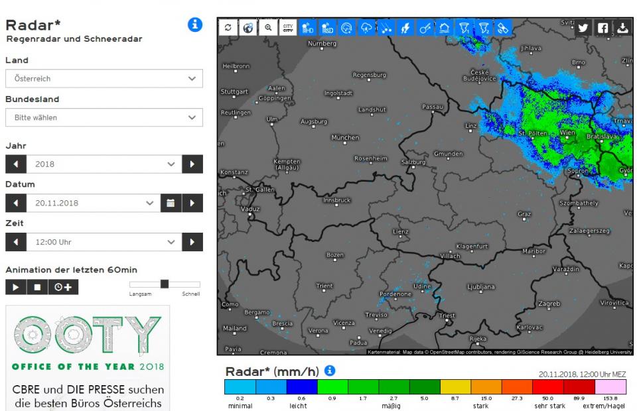Screen dimensions: 637x411
Task: Advance to the next date
Action: [x=192, y=203]
